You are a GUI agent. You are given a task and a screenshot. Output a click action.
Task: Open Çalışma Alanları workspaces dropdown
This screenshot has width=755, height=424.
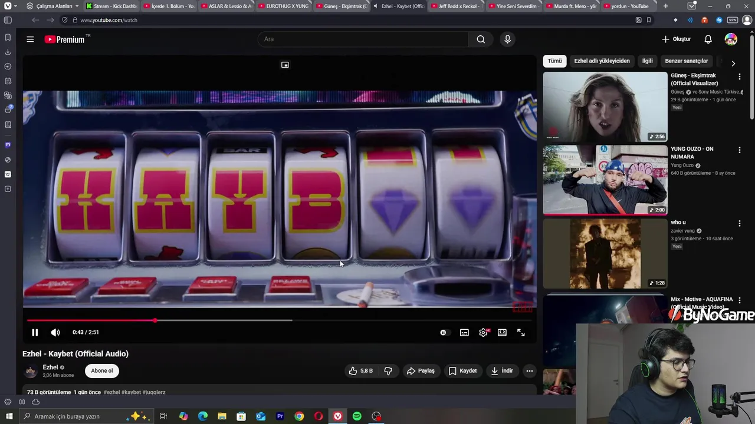point(53,6)
